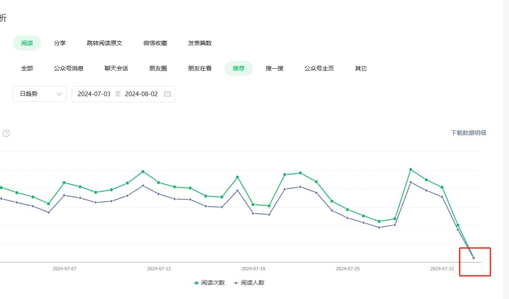
Task: Filter by 公众号消息 source
Action: (x=69, y=68)
